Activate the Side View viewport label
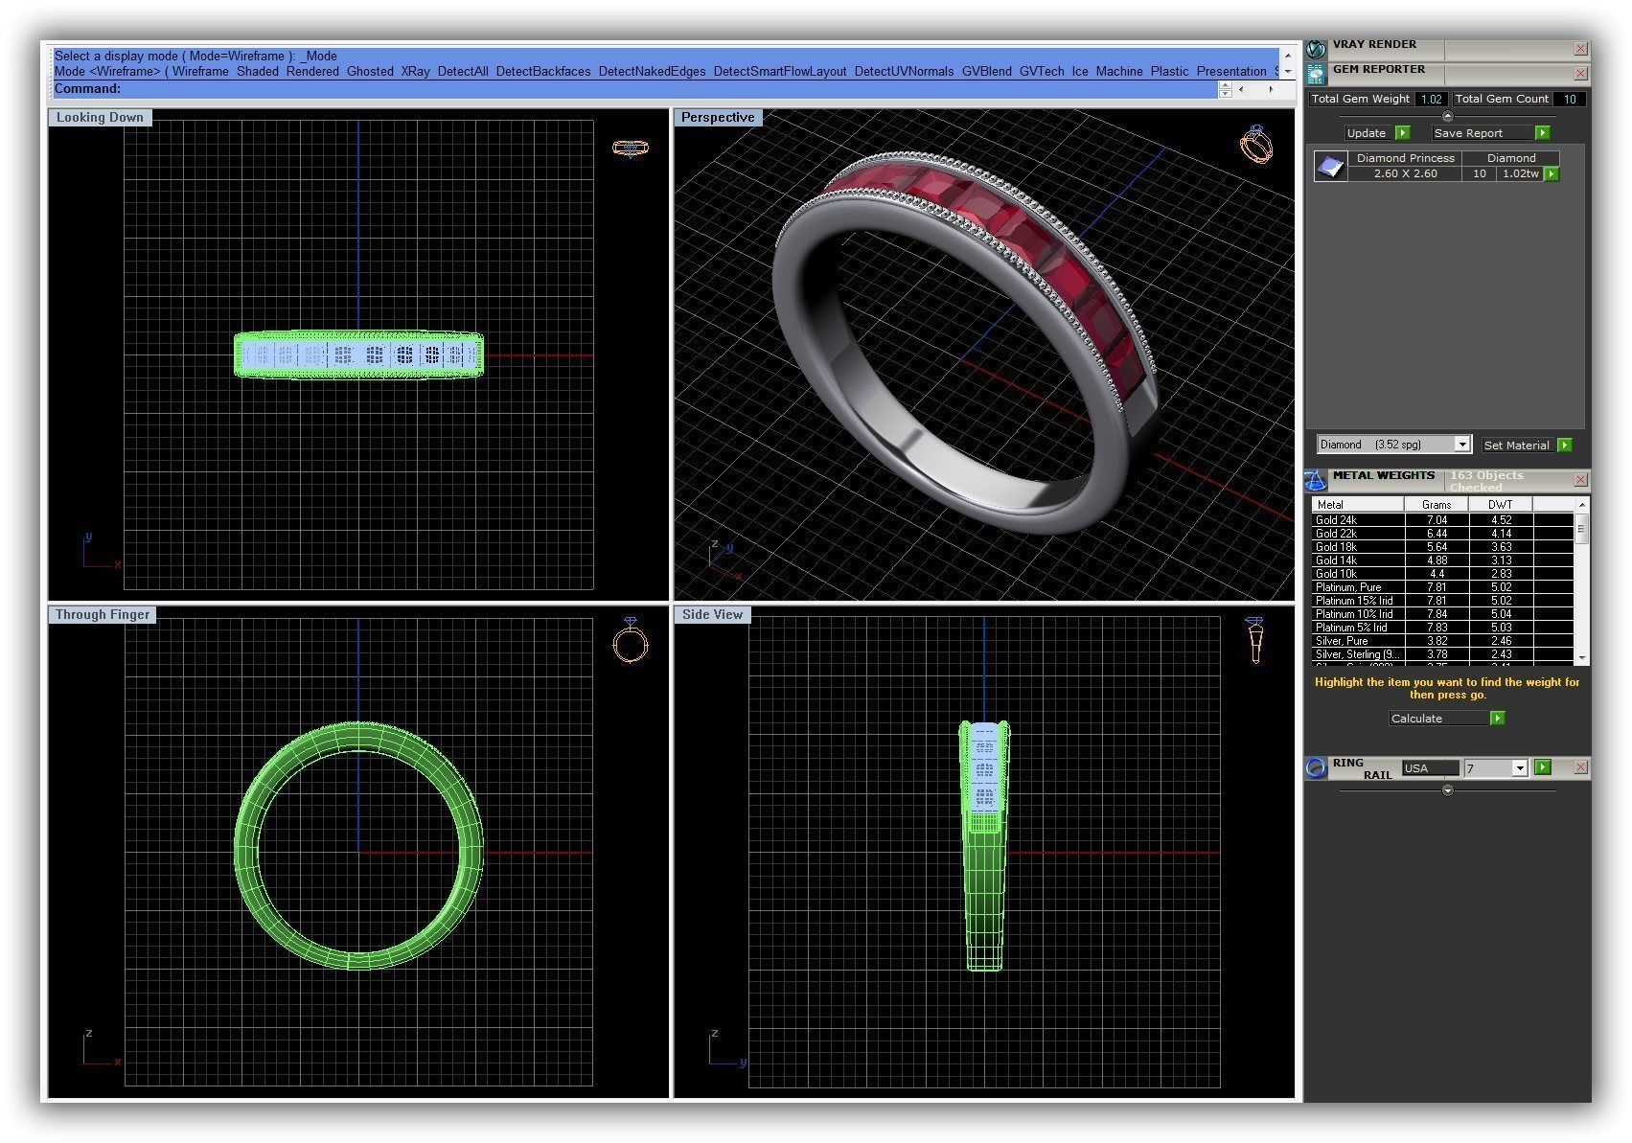The image size is (1632, 1143). point(712,615)
